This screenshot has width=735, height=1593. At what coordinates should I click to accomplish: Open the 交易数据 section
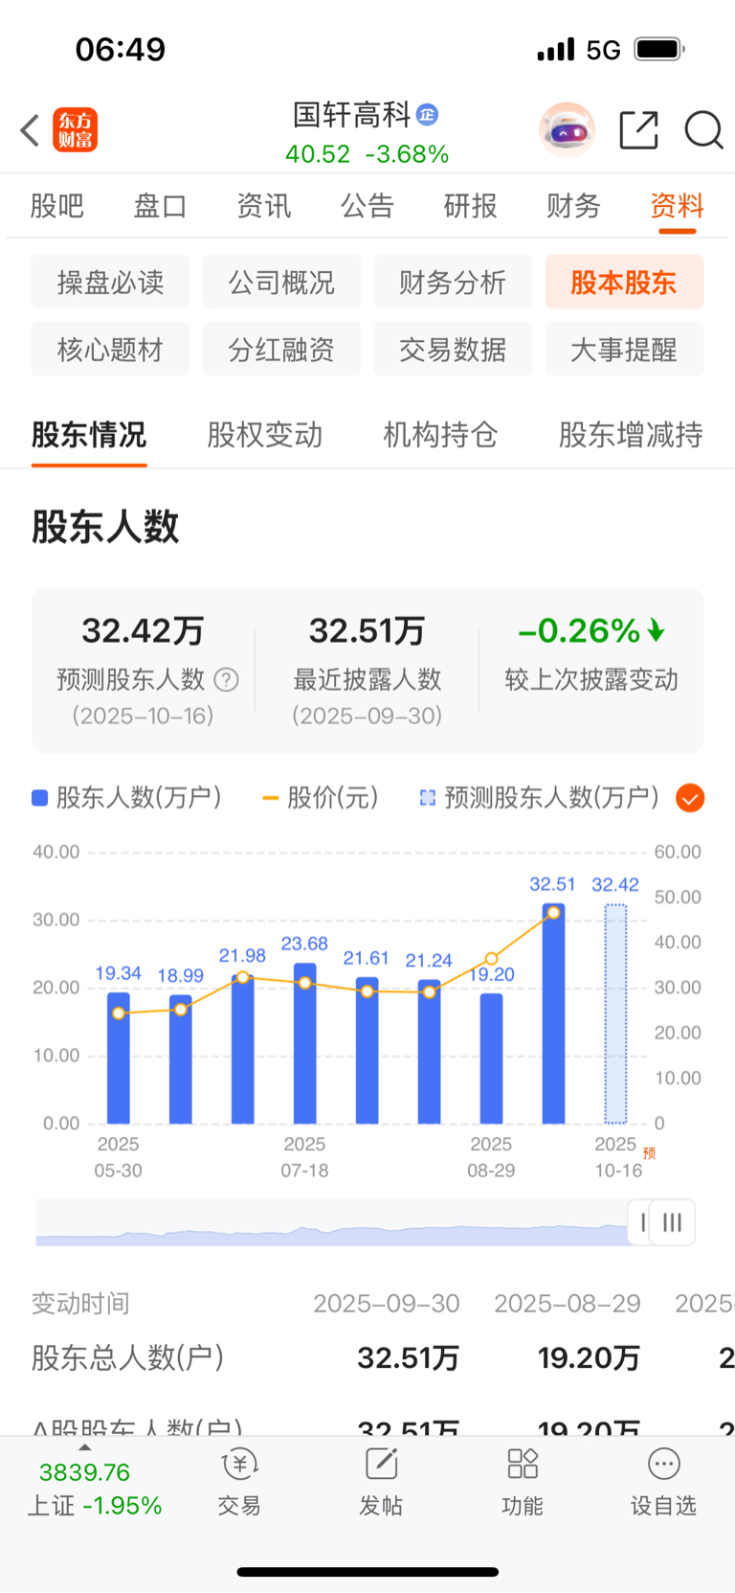[x=453, y=349]
